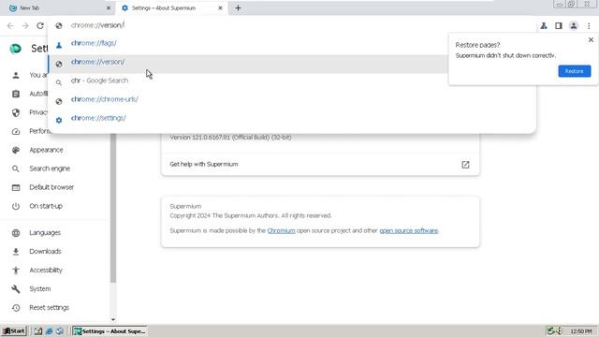Click the Languages globe icon
The image size is (599, 337).
point(16,233)
